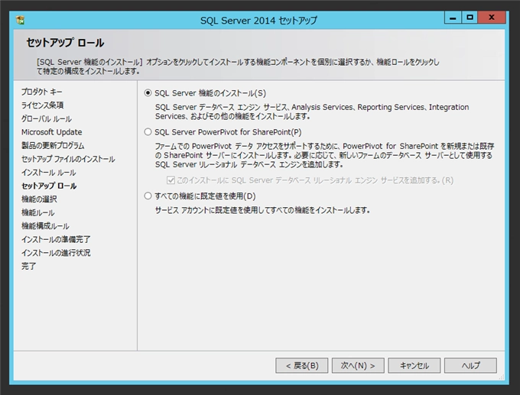Click the セットアップ ファイルのインストール step
Image resolution: width=520 pixels, height=395 pixels.
(68, 159)
